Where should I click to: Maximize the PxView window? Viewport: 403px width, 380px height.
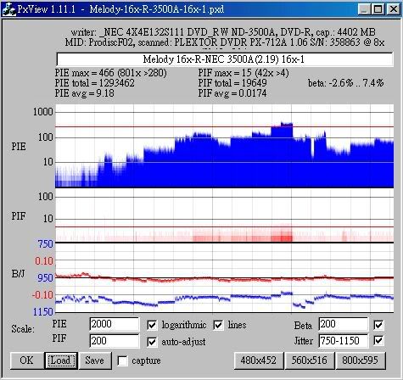[378, 9]
